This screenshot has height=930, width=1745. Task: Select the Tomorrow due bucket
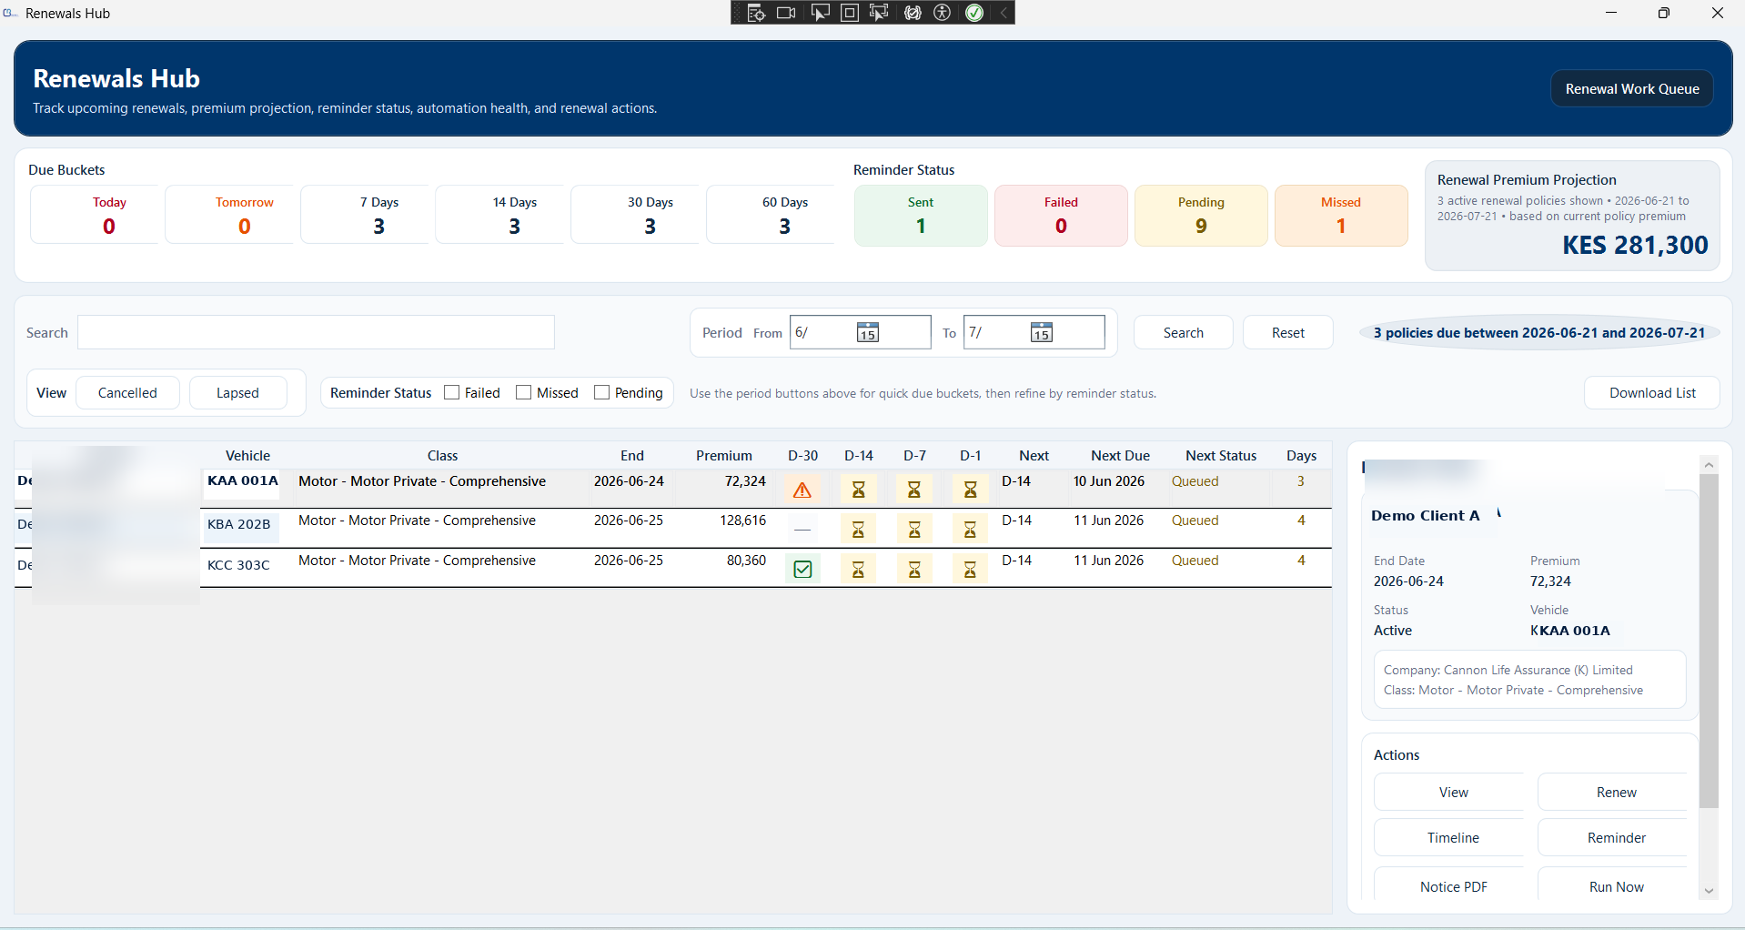pyautogui.click(x=230, y=215)
